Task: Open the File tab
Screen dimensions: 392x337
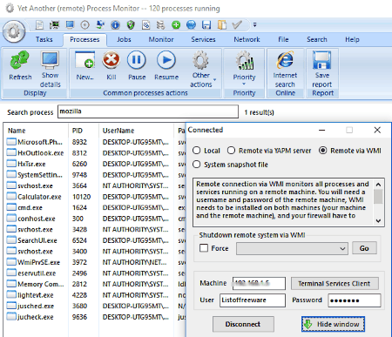Action: pos(283,39)
